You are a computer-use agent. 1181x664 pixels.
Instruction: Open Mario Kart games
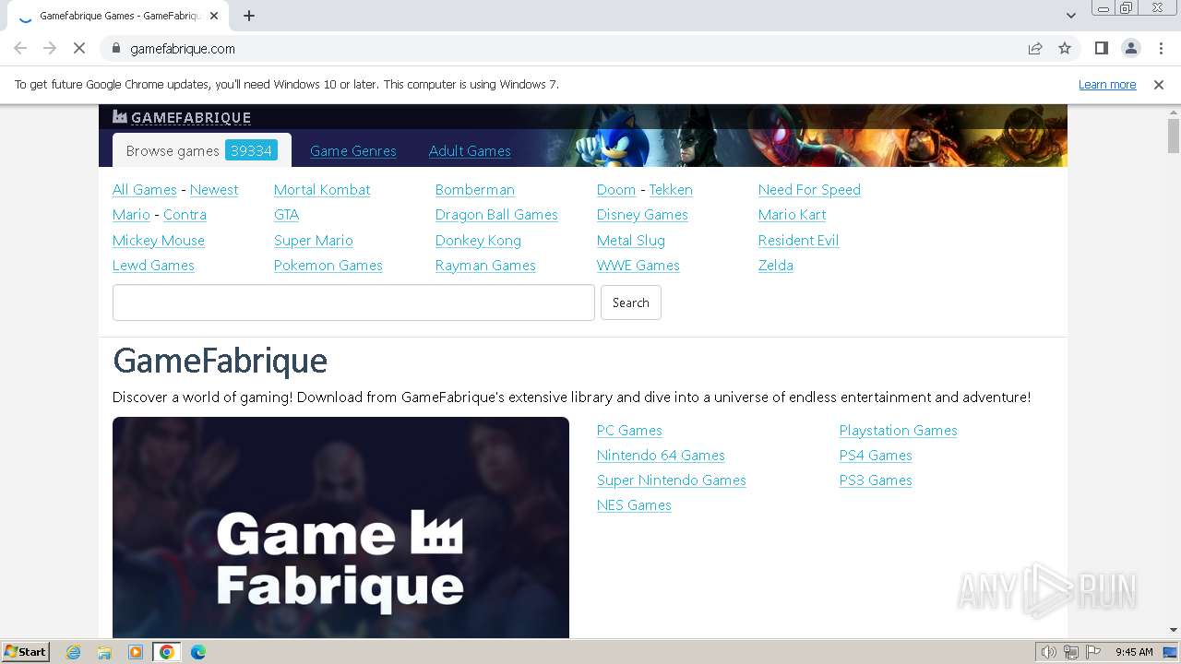click(792, 215)
